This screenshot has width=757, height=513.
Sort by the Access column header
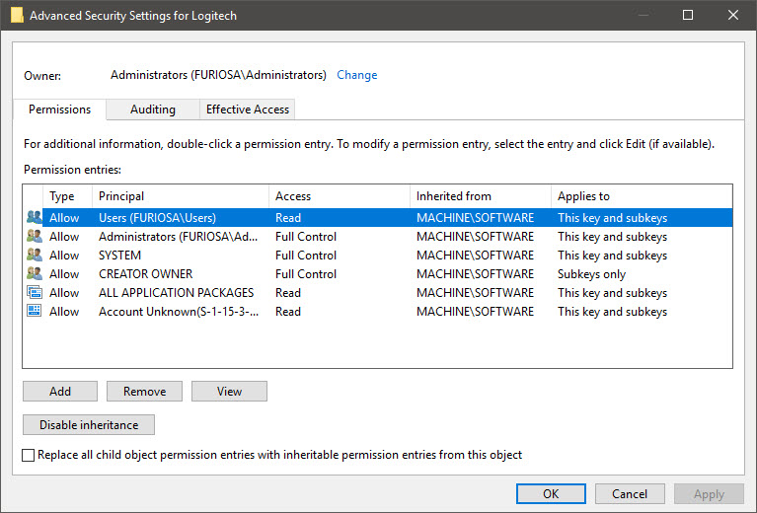click(x=339, y=196)
